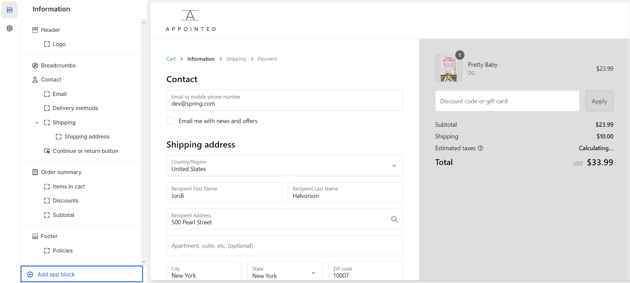The width and height of the screenshot is (630, 283).
Task: Click the block icon beside Logo
Action: tap(47, 44)
